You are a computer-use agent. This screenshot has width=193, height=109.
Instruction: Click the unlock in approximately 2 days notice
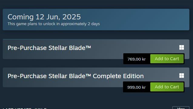point(54,24)
